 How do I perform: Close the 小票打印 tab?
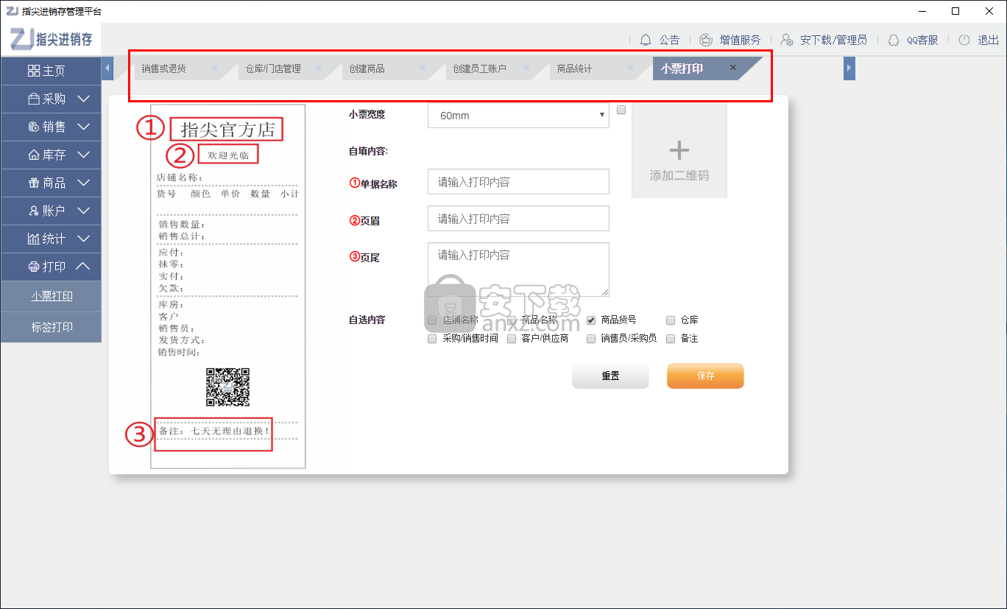tap(733, 68)
